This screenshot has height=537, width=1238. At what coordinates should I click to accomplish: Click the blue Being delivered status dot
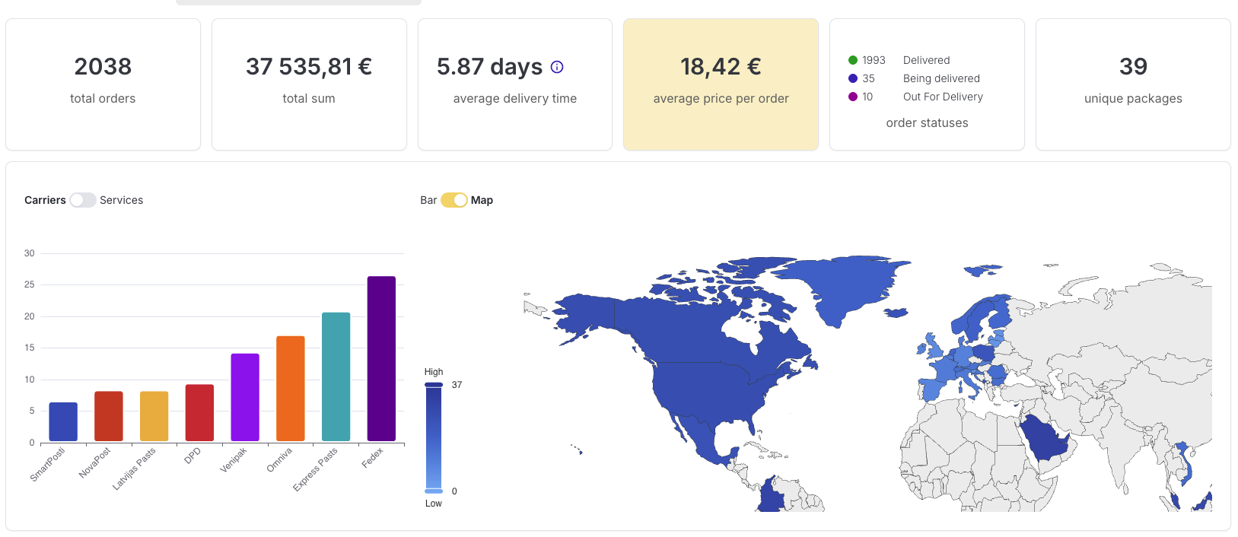[x=853, y=78]
